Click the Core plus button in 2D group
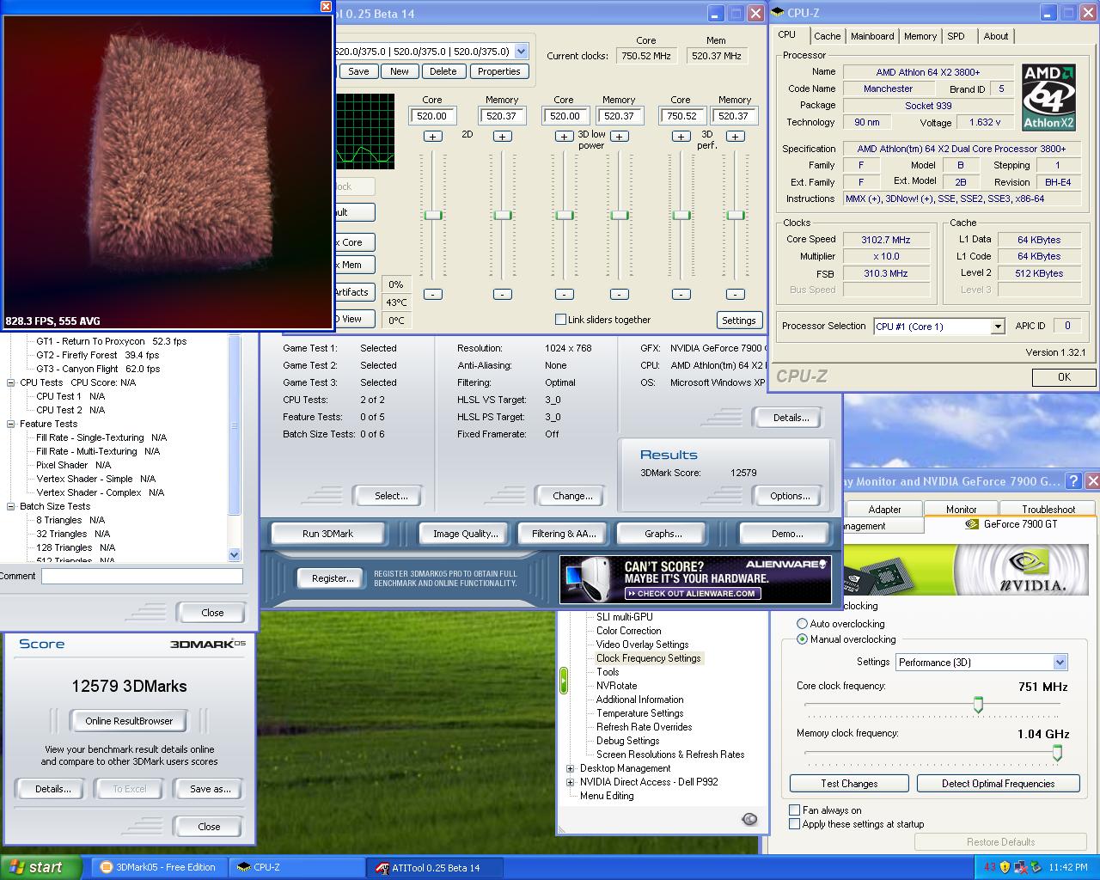Screen dimensions: 1100x880 pyautogui.click(x=433, y=137)
